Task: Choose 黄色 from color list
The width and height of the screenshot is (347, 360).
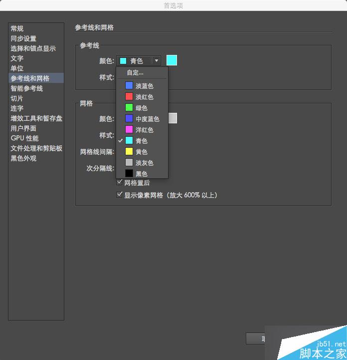Action: 142,151
